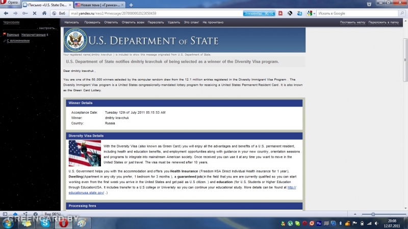408x229 pixels.
Task: Toggle the Opera panels button in status bar
Action: coord(5,214)
